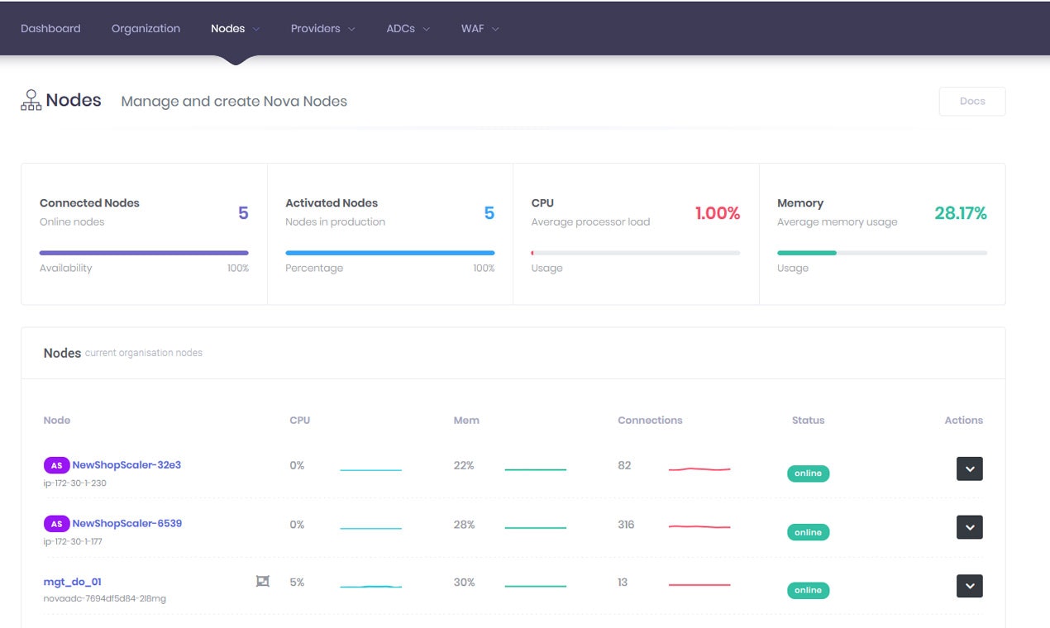Click online status badge for NewShopScaler-32e3
Screen dimensions: 1050x628
[808, 473]
